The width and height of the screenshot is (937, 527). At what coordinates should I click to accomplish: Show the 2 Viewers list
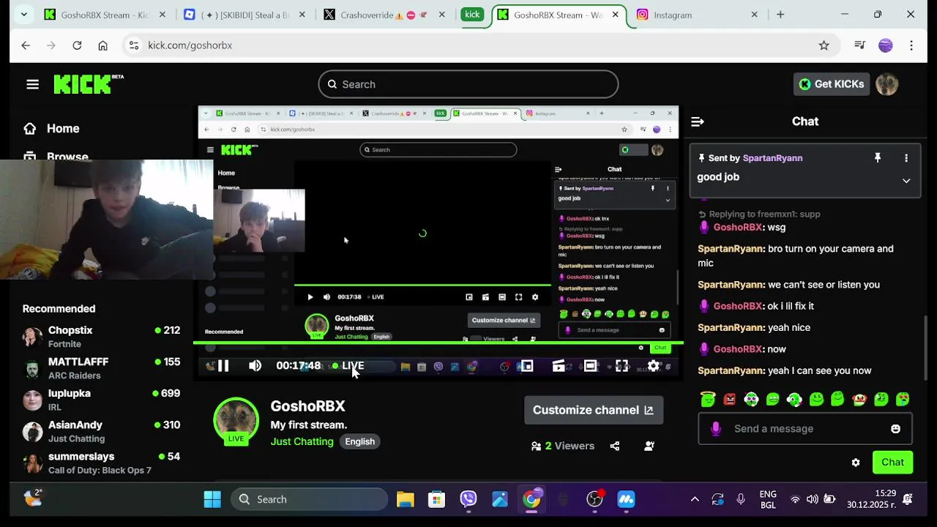(x=562, y=446)
